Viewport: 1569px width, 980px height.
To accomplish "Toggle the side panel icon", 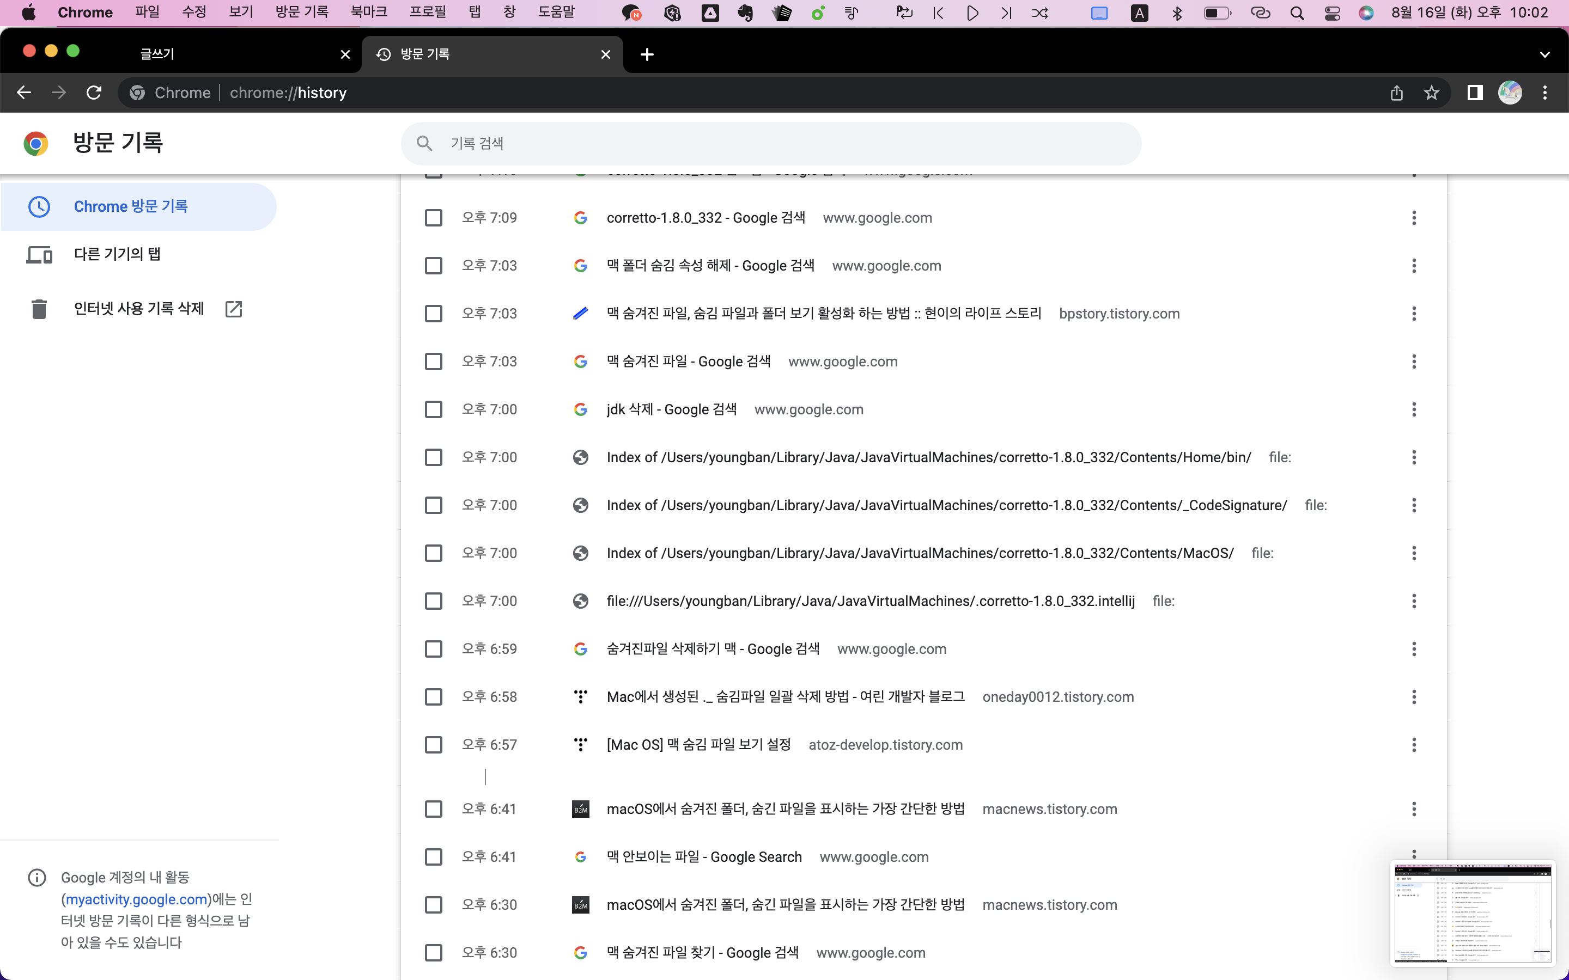I will point(1475,93).
